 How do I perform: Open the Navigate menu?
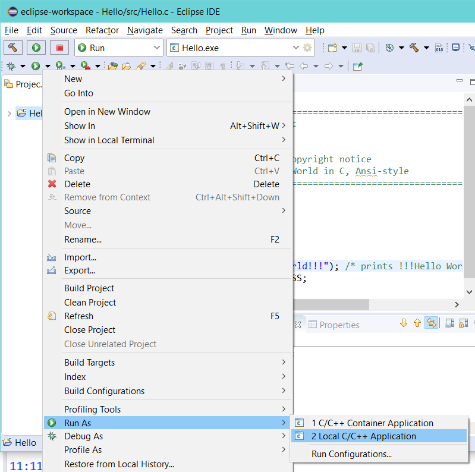click(145, 30)
